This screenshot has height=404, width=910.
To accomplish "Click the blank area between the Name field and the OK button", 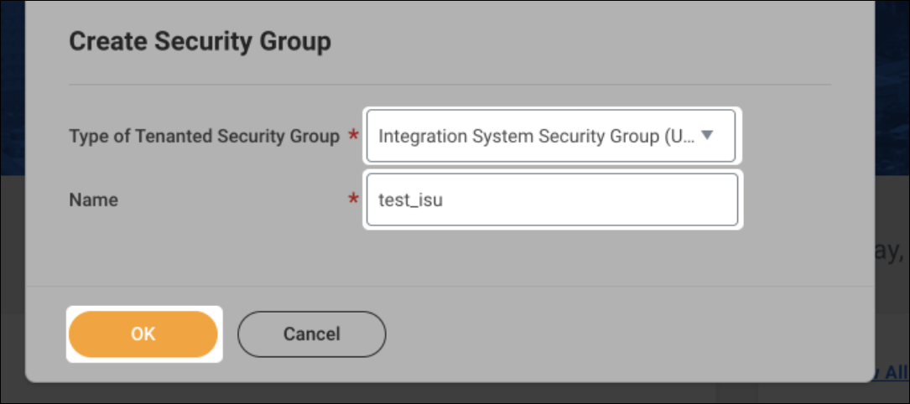I will coord(450,255).
